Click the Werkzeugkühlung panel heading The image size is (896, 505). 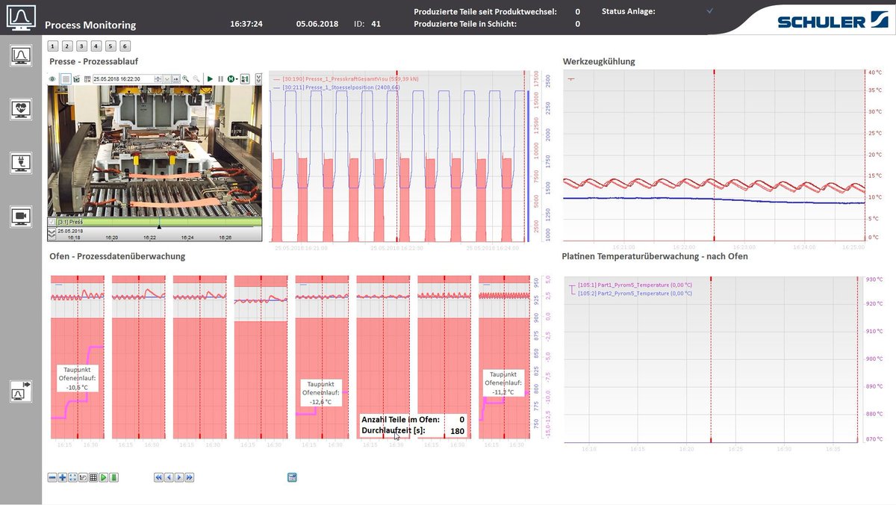598,61
